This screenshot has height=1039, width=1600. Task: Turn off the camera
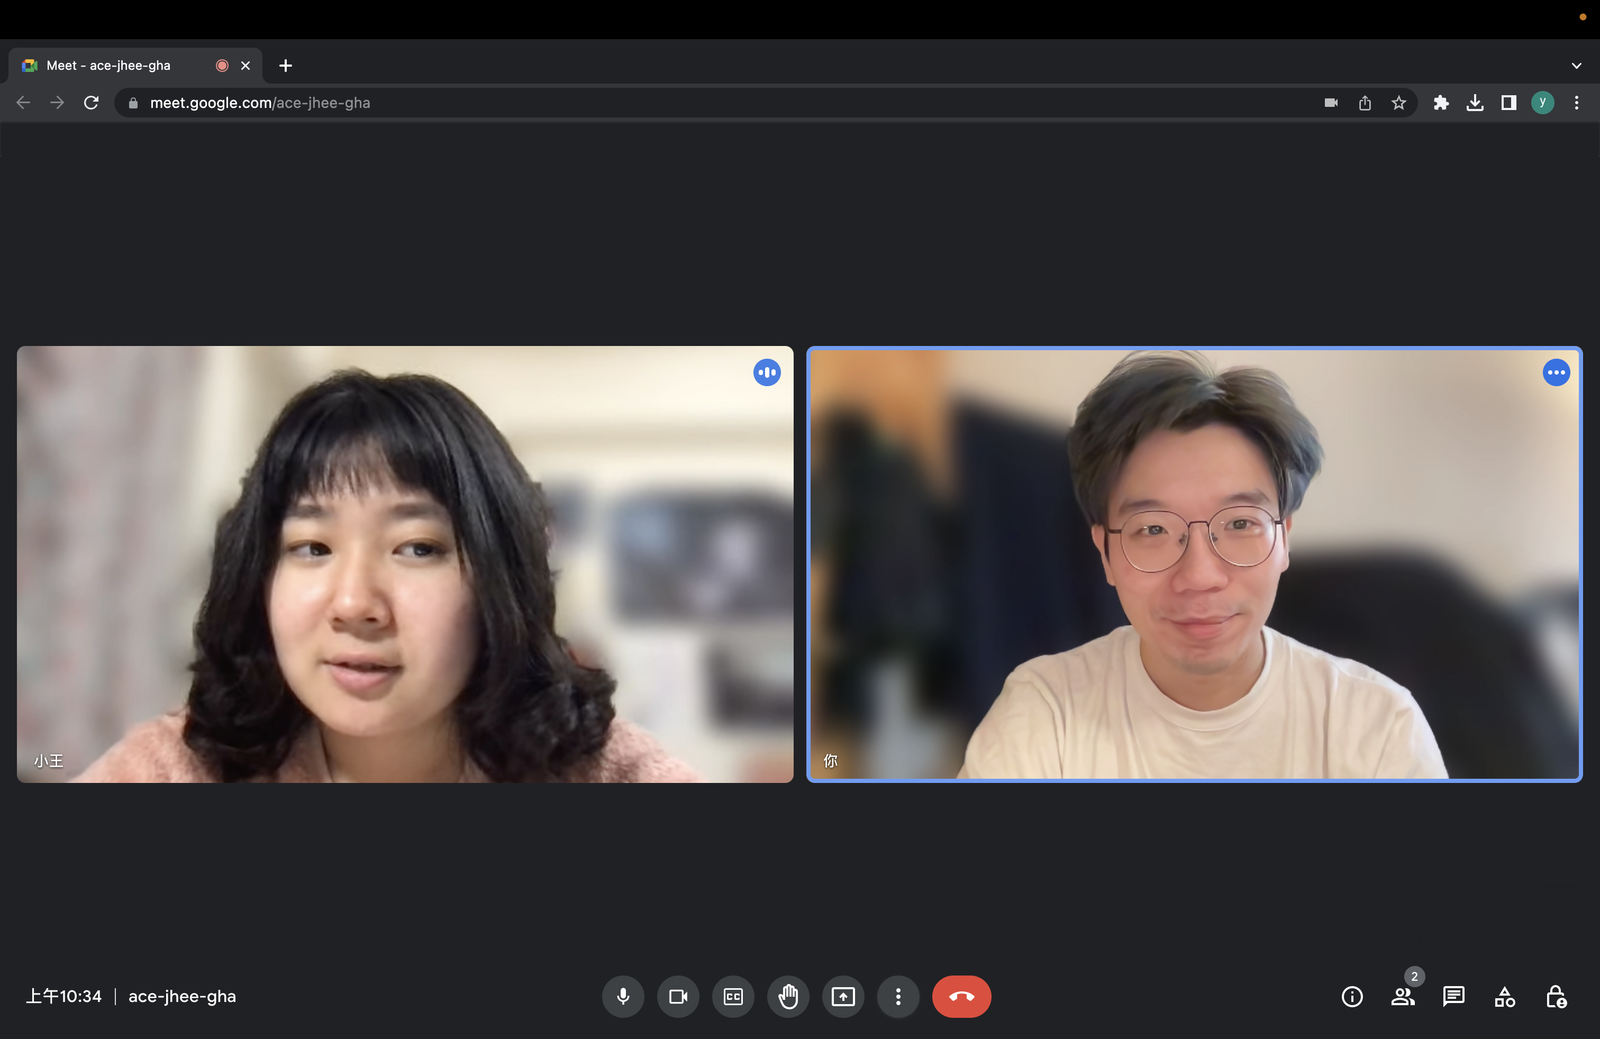[x=678, y=996]
